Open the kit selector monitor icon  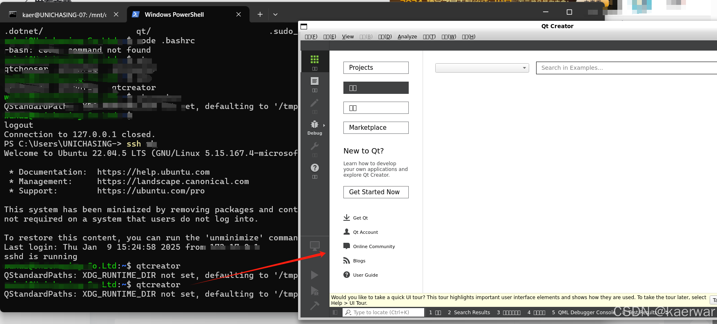314,246
